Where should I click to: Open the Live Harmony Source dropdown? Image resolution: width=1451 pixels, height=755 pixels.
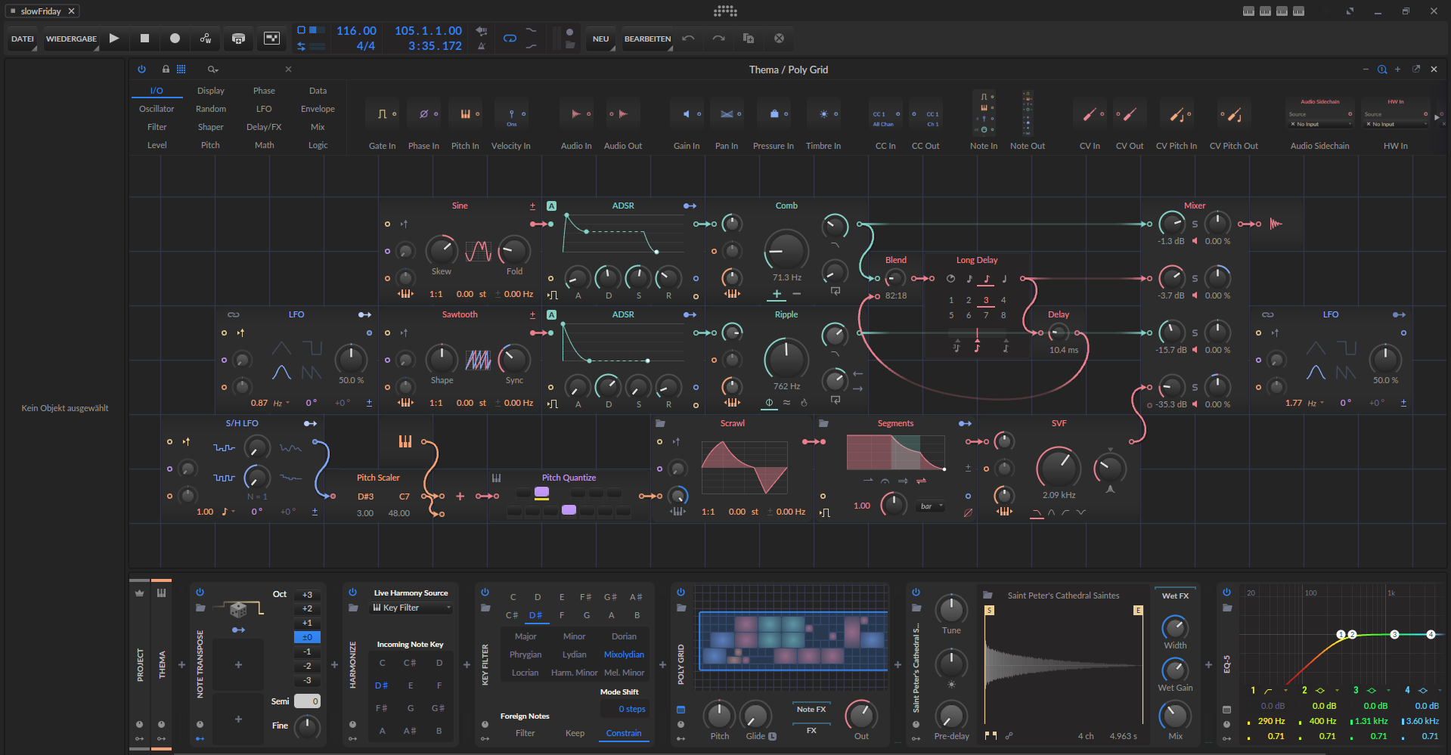(411, 608)
